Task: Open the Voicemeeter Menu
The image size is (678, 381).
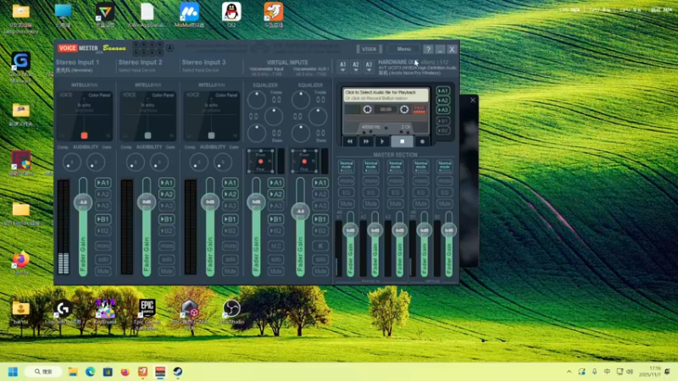Action: pyautogui.click(x=403, y=50)
